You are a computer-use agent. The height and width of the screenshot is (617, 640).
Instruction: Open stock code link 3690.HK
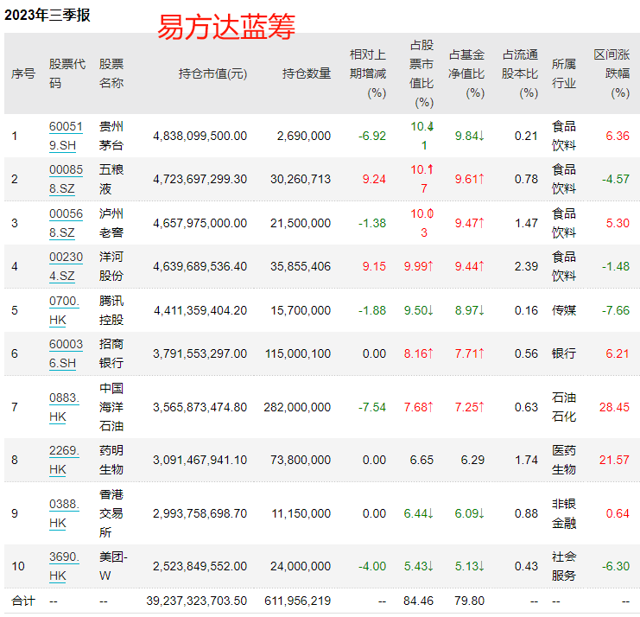coord(64,566)
